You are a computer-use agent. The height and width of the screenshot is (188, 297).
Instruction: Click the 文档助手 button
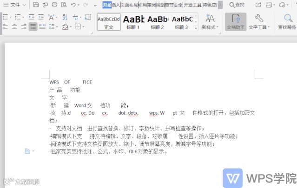pos(236,22)
